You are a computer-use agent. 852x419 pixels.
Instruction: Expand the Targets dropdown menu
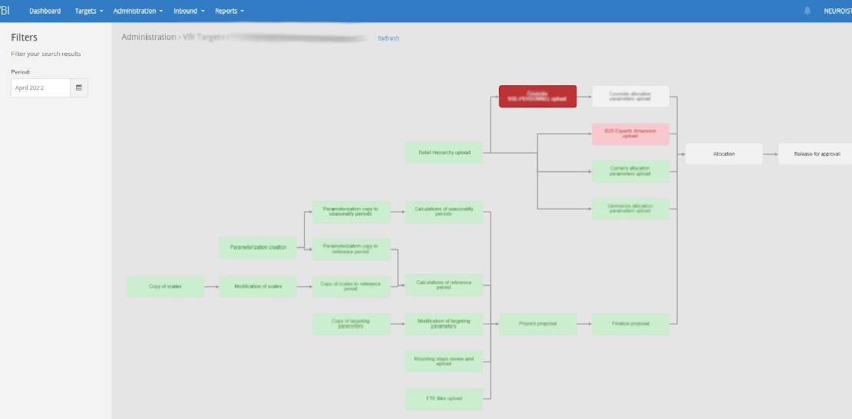pos(89,12)
